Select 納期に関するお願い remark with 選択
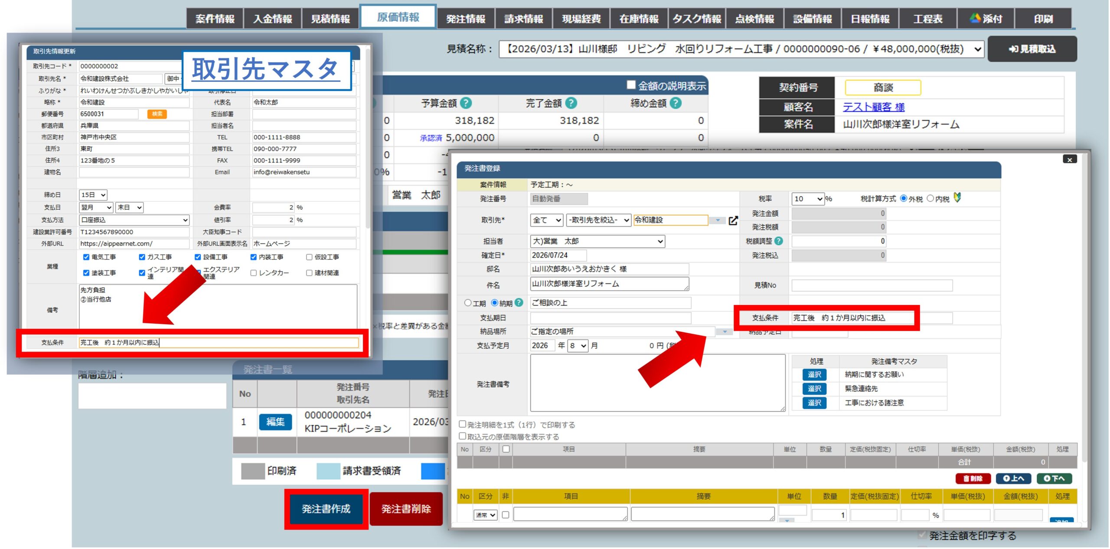The height and width of the screenshot is (549, 1110). [814, 374]
